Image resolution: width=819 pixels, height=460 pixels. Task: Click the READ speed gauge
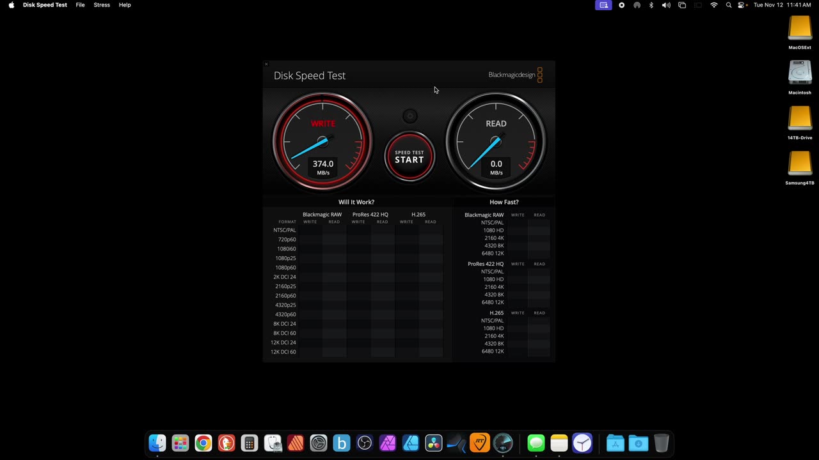click(496, 141)
